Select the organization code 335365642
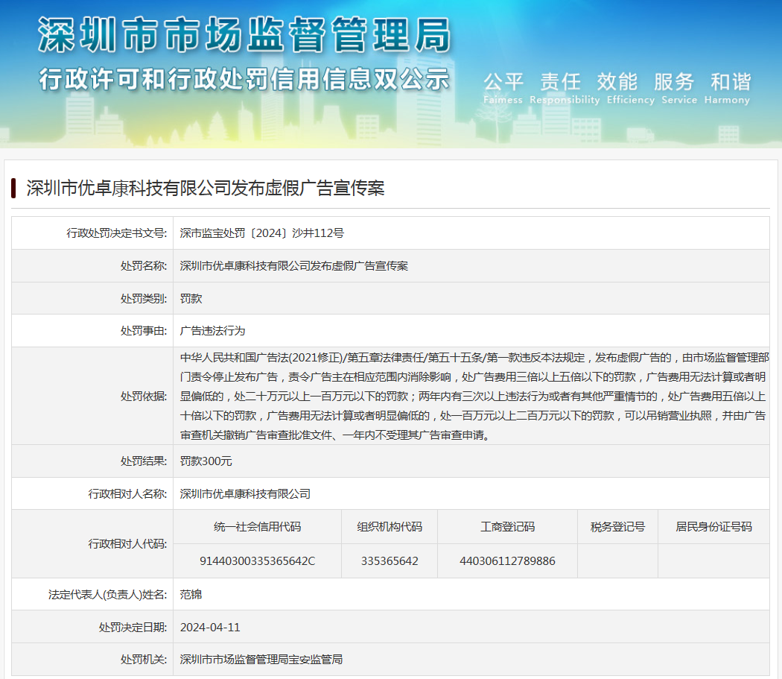 (x=389, y=560)
